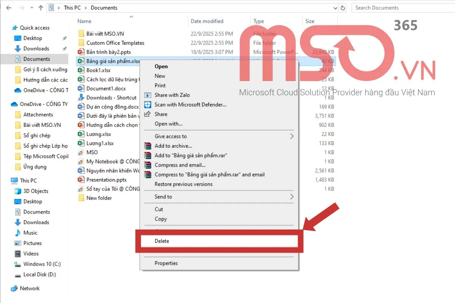
Task: Click Documents in the breadcrumb path
Action: pyautogui.click(x=104, y=8)
